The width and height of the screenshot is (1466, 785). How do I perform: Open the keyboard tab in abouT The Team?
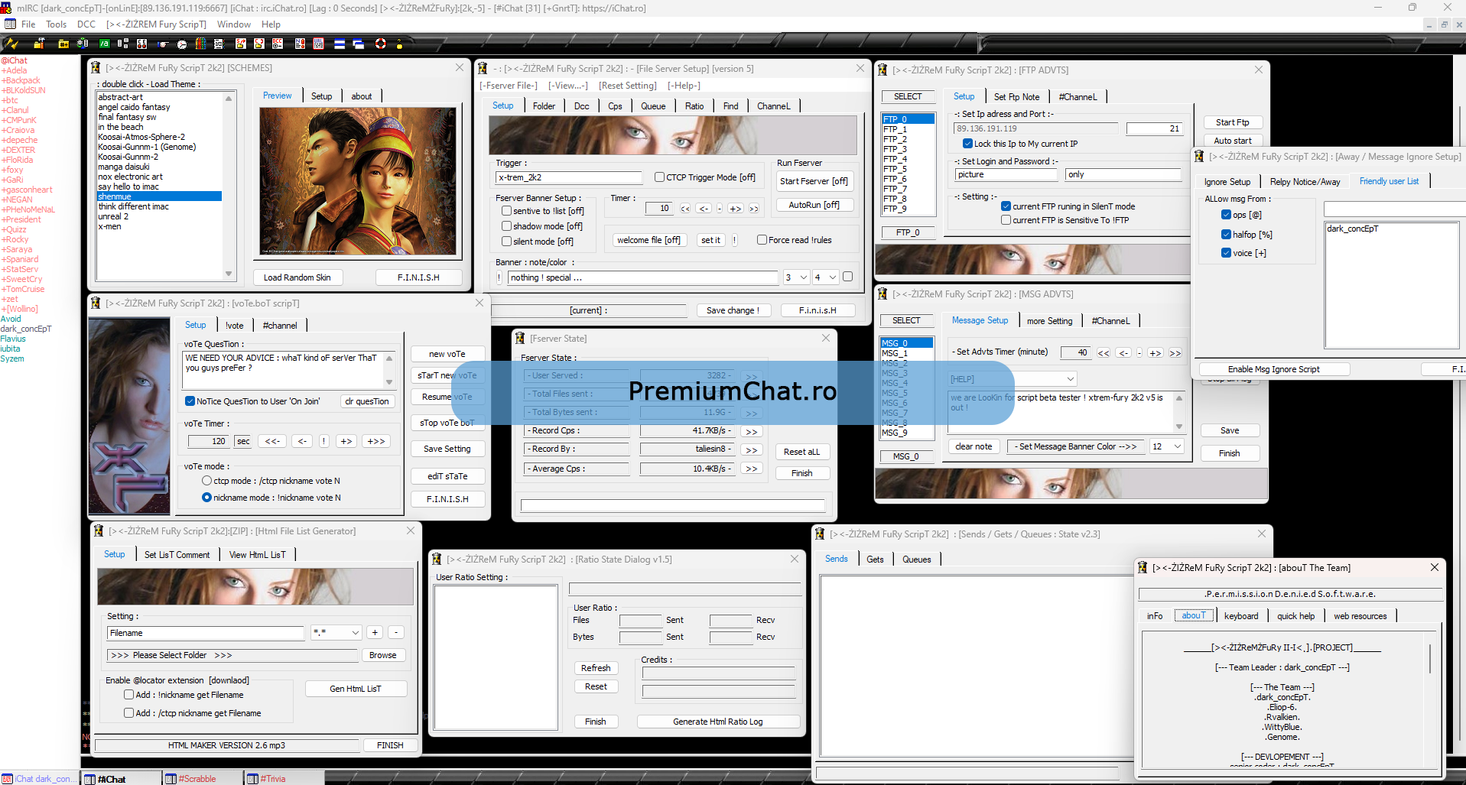tap(1241, 616)
